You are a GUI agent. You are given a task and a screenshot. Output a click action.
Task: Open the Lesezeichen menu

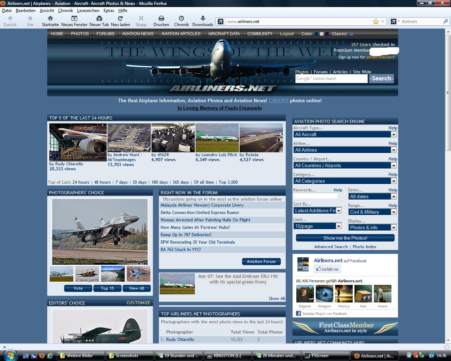click(88, 11)
